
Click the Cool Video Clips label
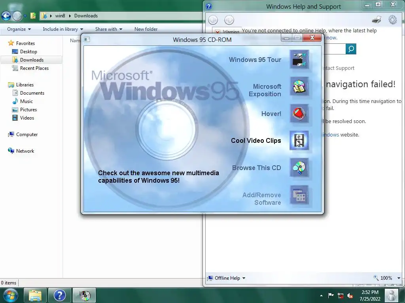(x=256, y=141)
